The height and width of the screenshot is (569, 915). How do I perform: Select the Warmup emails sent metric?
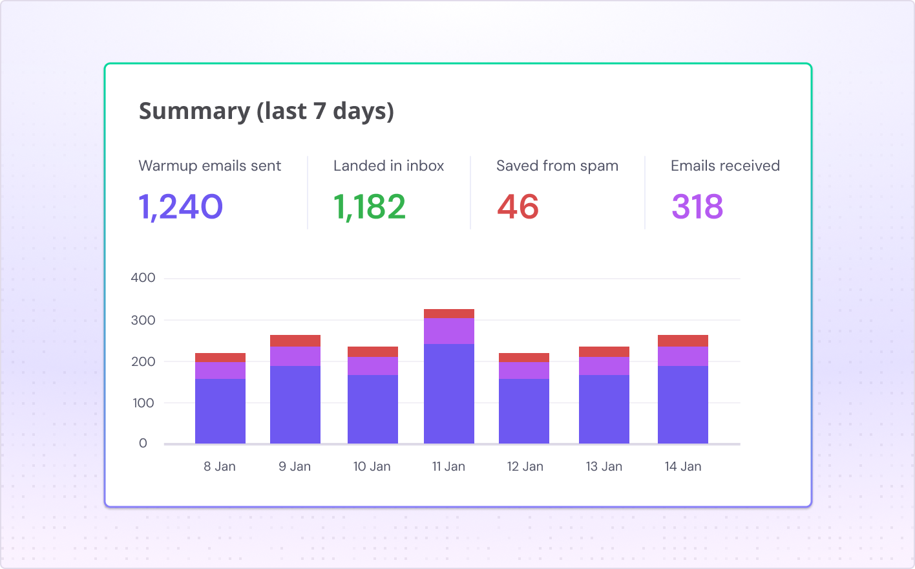click(209, 166)
